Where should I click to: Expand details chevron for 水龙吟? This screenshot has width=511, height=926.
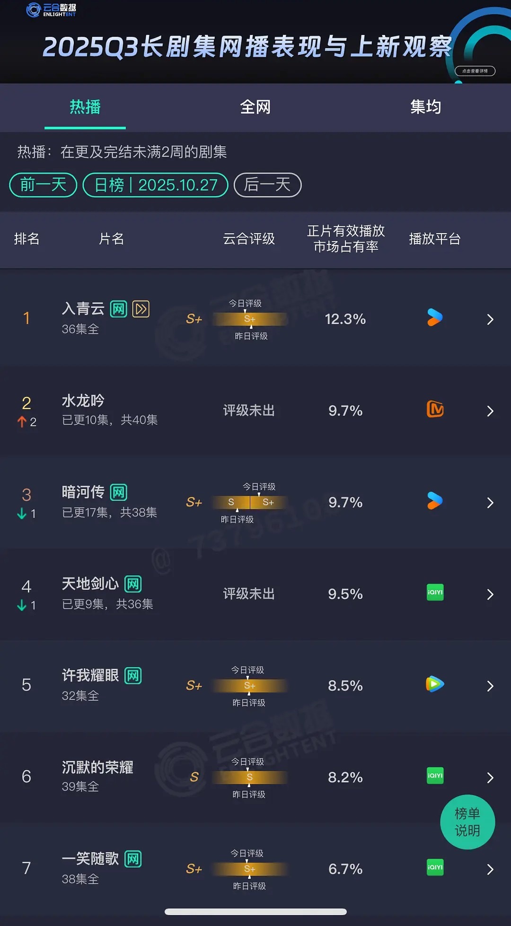490,411
